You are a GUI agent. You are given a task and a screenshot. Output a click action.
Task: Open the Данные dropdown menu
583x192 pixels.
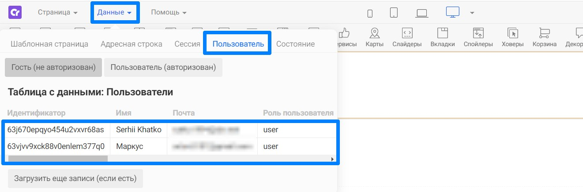click(115, 12)
